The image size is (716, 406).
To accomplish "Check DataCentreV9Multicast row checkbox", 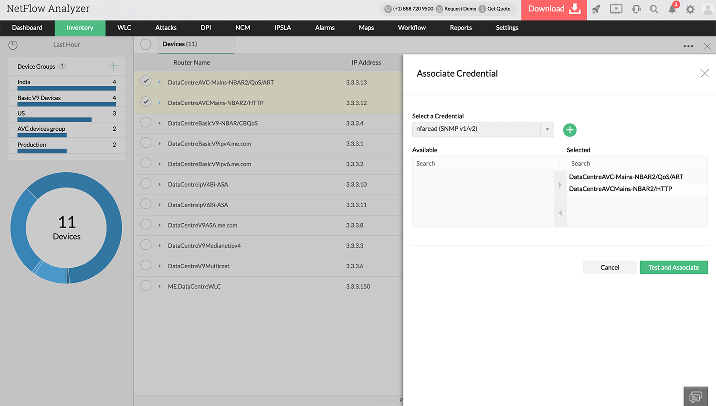I will pyautogui.click(x=146, y=265).
